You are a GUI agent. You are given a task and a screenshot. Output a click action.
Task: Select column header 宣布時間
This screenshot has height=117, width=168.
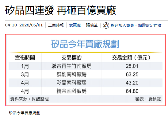(x=25, y=58)
